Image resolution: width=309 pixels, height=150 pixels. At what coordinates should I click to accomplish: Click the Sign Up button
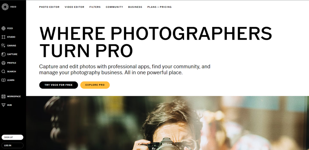12,137
